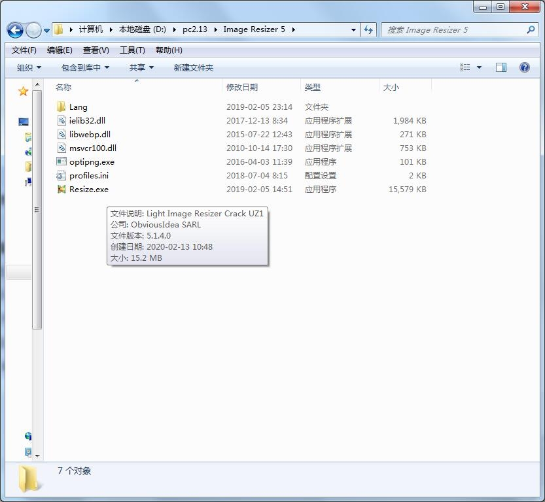Click the Back navigation arrow button
This screenshot has width=545, height=502.
tap(15, 30)
